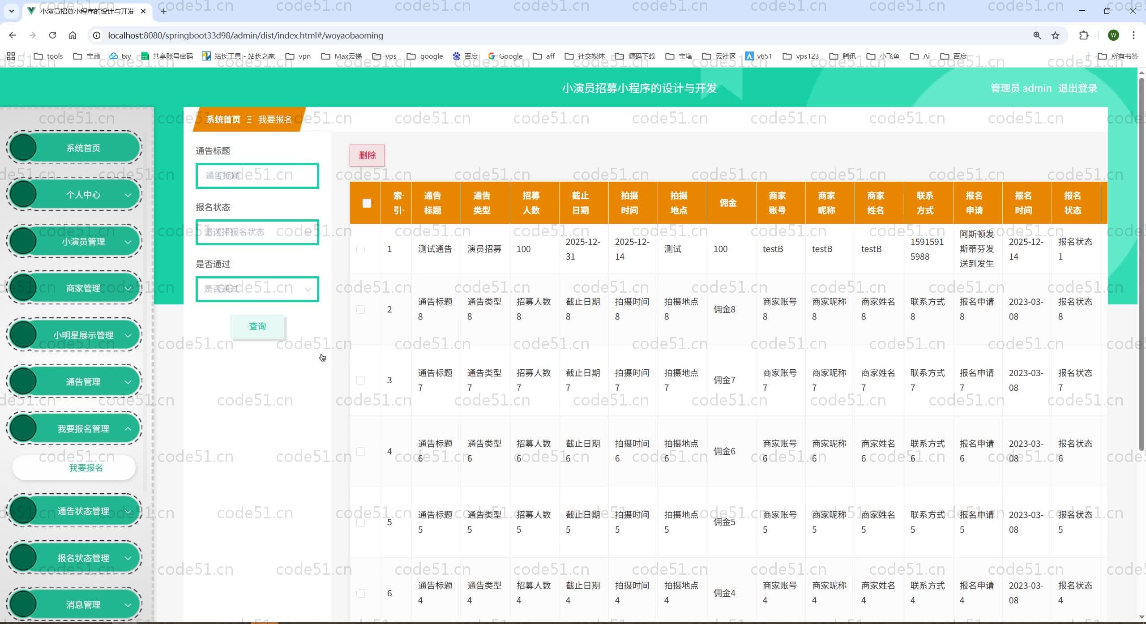Open the apps grid icon in bookmarks bar
This screenshot has height=624, width=1146.
click(11, 56)
